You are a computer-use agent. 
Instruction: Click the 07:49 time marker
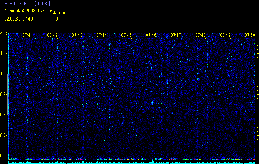click(x=225, y=35)
